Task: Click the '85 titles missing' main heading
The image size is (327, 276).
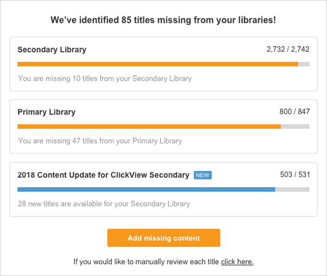Action: [x=163, y=20]
